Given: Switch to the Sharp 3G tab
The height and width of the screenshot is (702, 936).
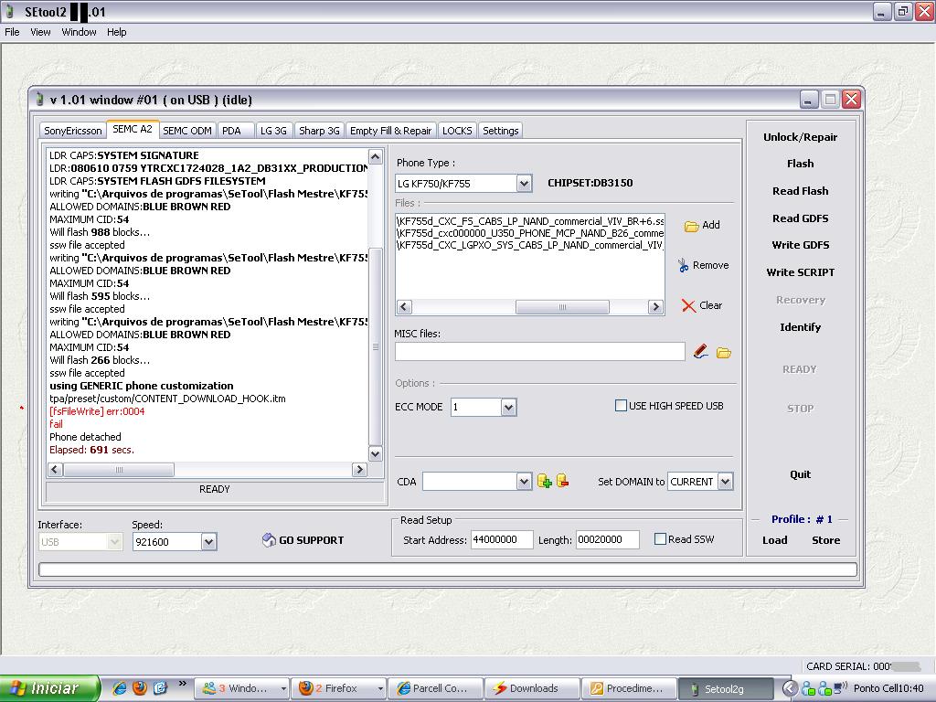Looking at the screenshot, I should pos(319,131).
